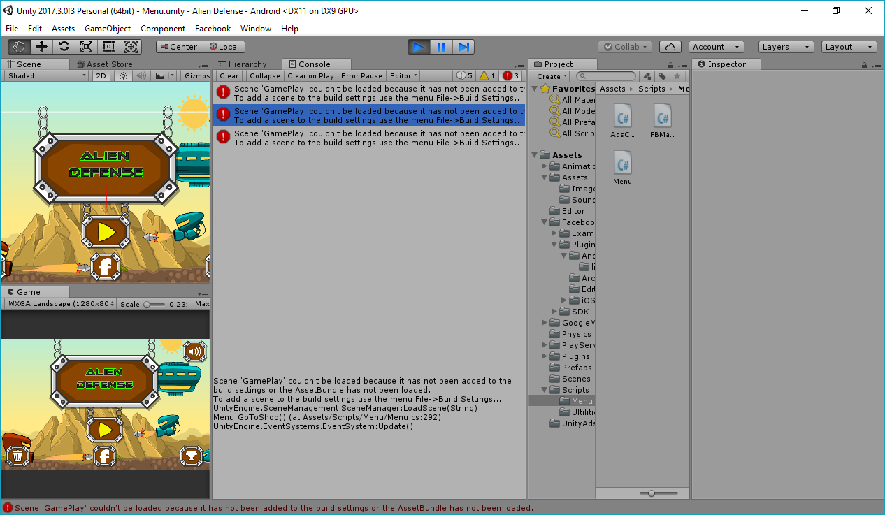
Task: Open cloud services via cloud icon
Action: (670, 47)
